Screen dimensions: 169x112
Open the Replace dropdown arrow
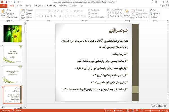(x=159, y=14)
